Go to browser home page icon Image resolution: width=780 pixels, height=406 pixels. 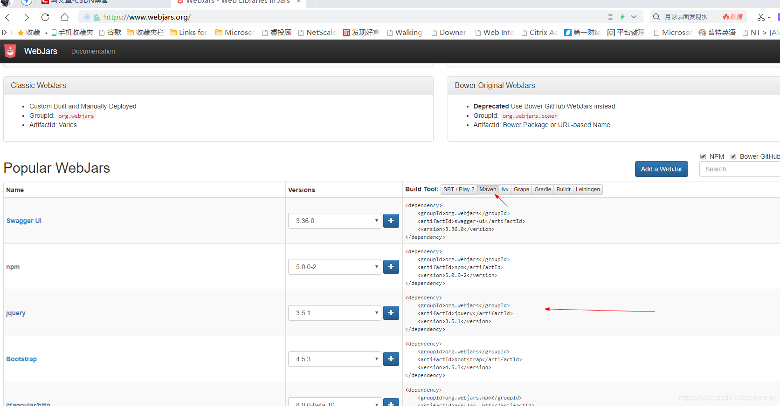(65, 17)
